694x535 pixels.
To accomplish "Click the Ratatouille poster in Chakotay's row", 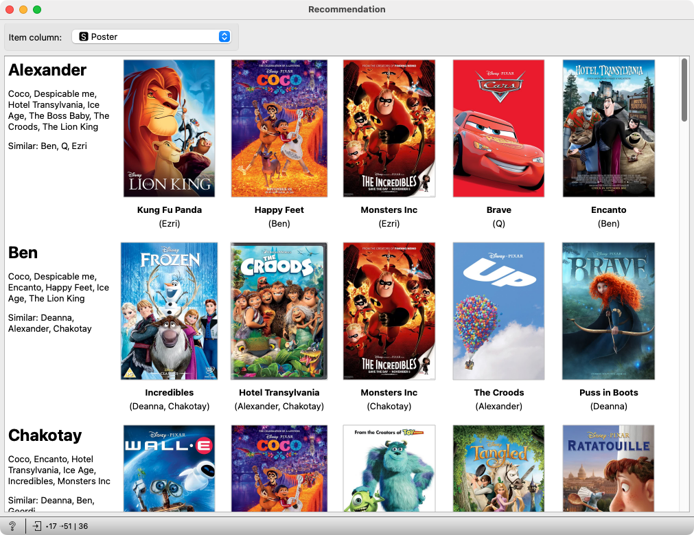I will 609,468.
